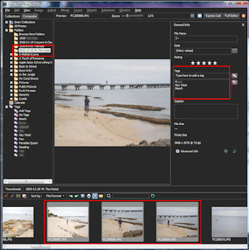
Task: Click the first pencil icon in organizer toolbar
Action: [x=6, y=196]
